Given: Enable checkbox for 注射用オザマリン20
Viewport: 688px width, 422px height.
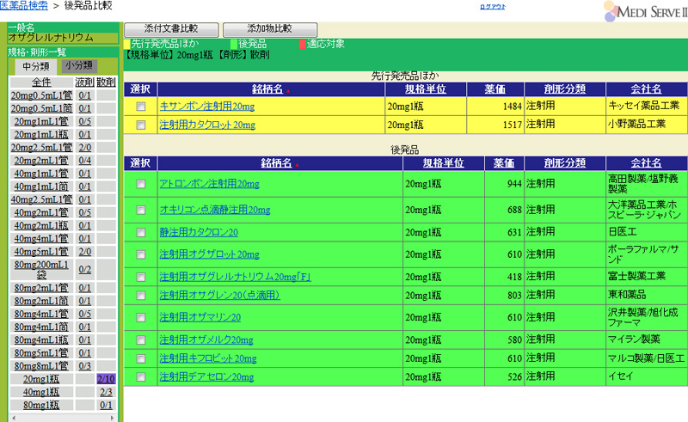Looking at the screenshot, I should [x=141, y=317].
